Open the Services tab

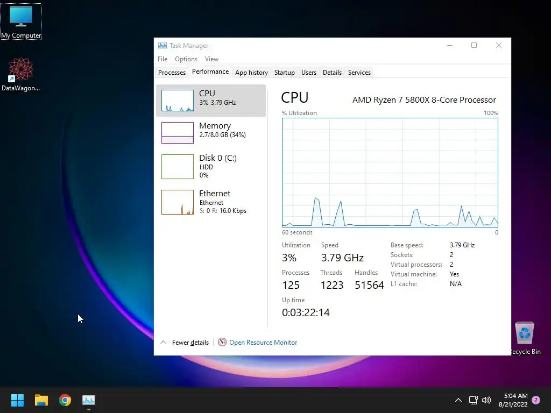359,73
